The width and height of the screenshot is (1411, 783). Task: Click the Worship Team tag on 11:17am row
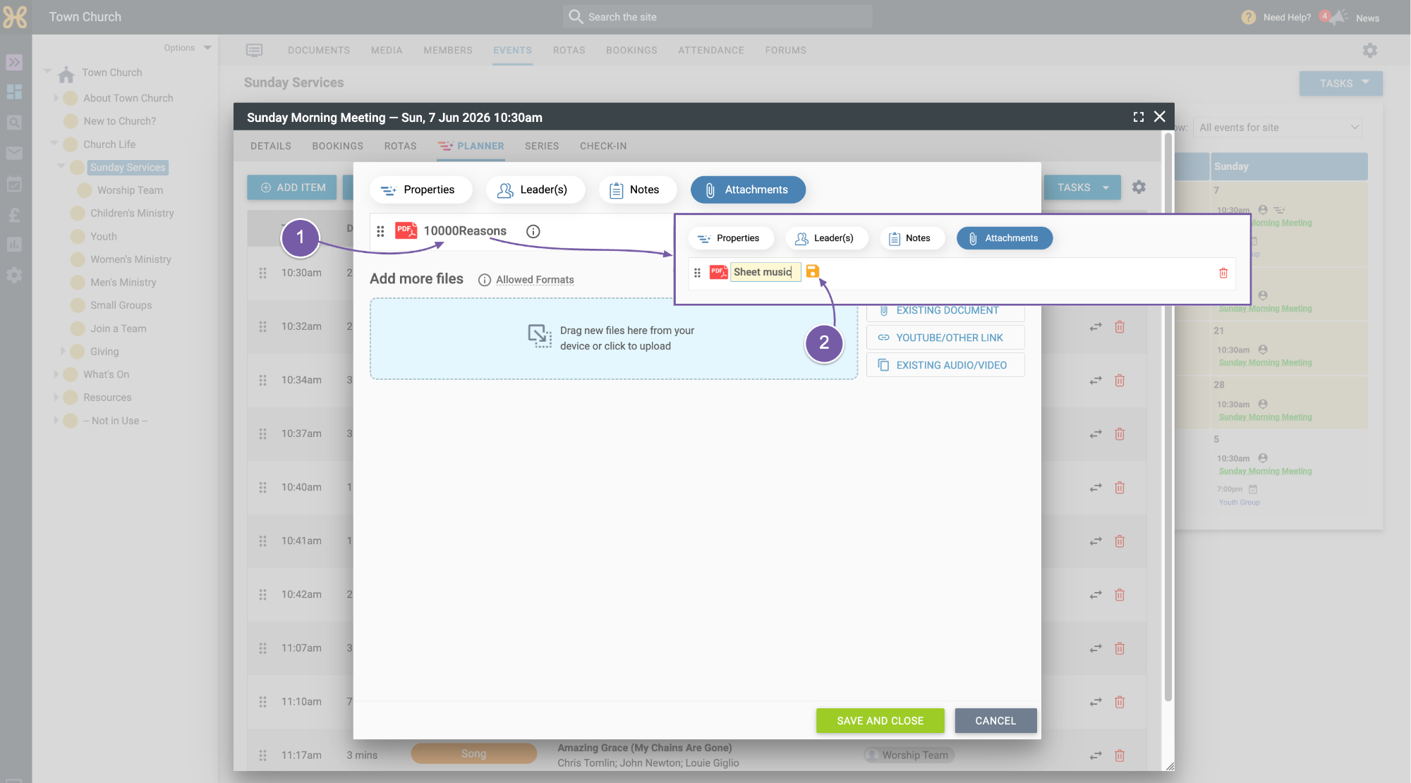[909, 755]
